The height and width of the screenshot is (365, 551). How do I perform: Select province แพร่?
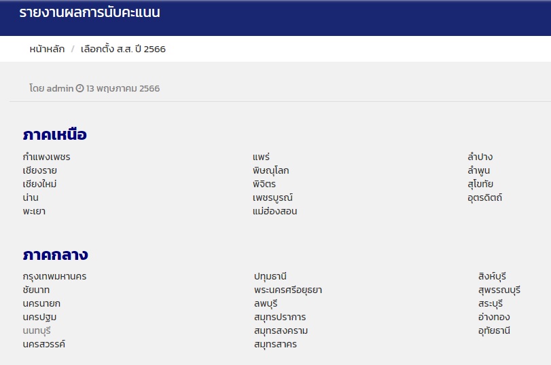click(261, 157)
